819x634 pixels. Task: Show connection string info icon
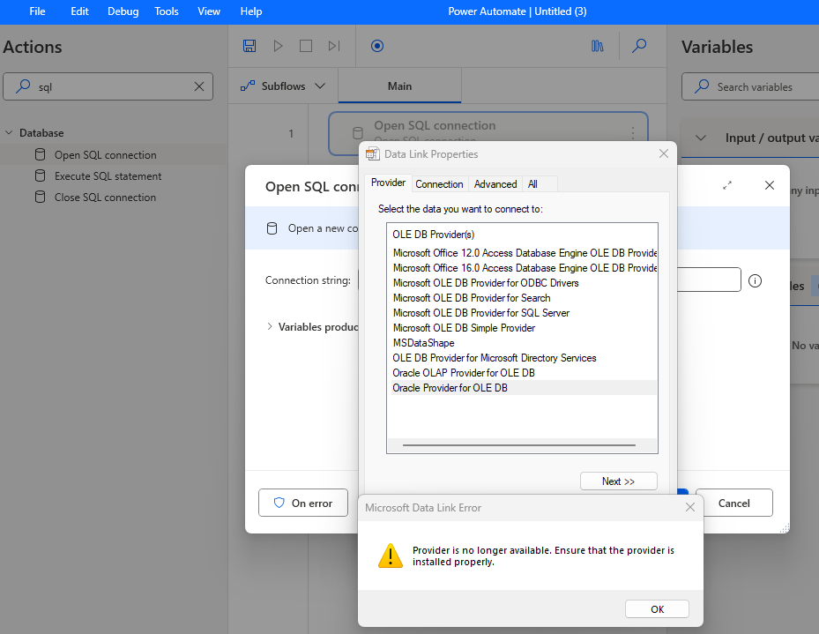(755, 281)
